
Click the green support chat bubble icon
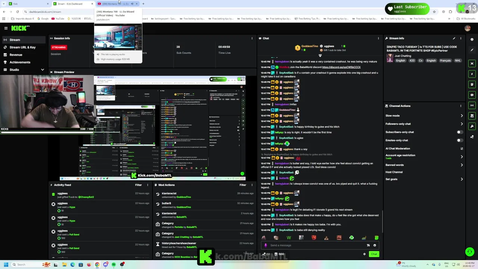click(469, 252)
